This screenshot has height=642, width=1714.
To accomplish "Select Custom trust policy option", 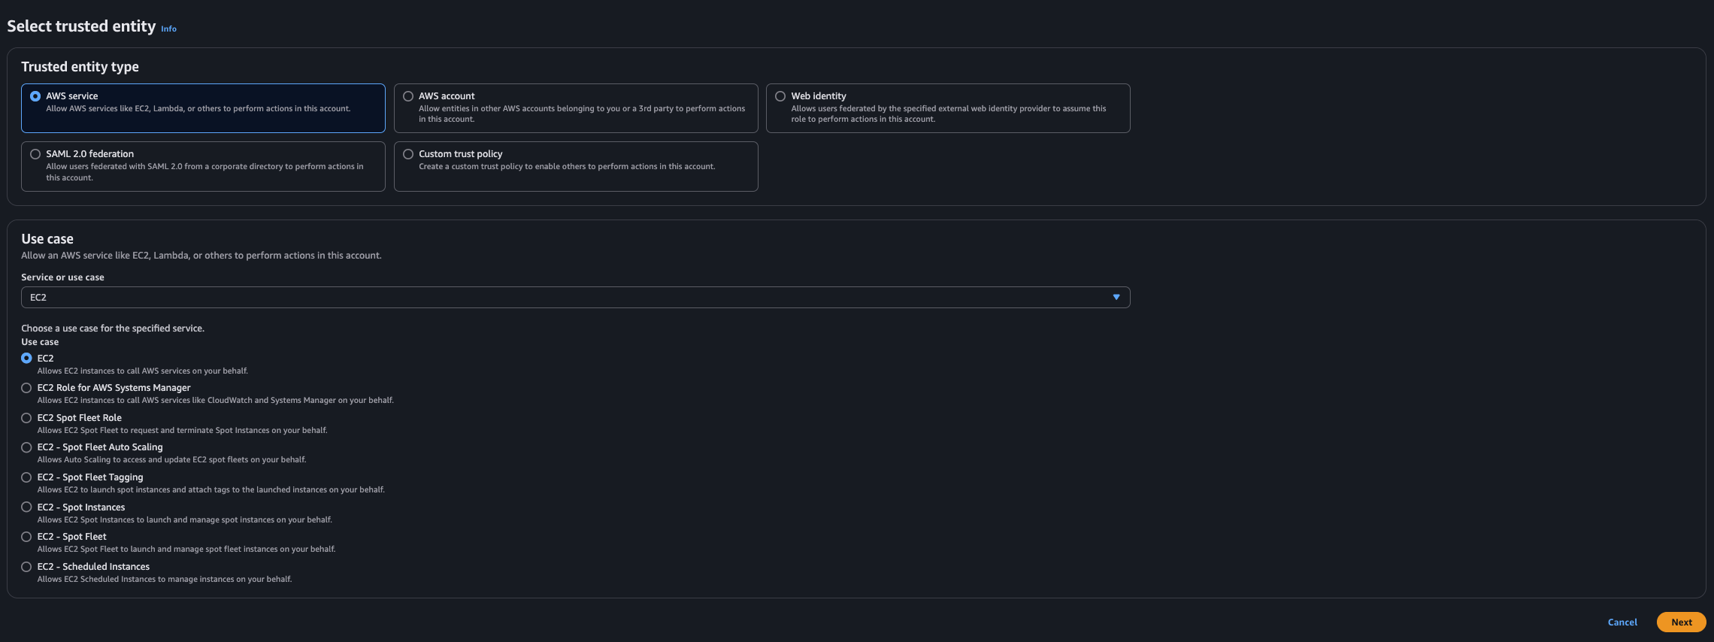I will coord(408,154).
